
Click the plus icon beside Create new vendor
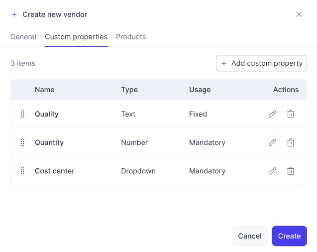click(x=14, y=14)
